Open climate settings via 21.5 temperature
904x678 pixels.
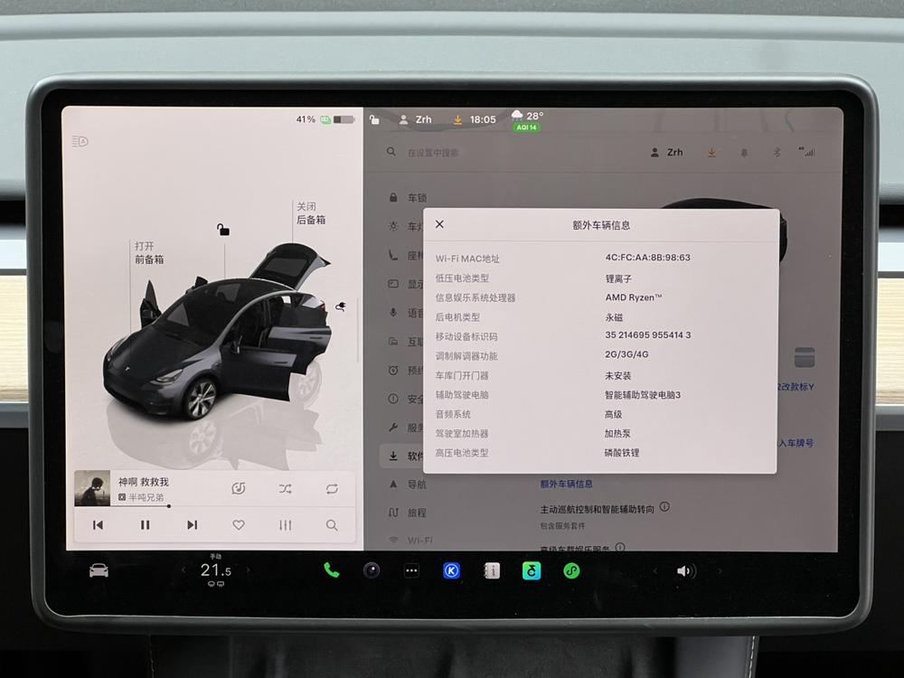(x=216, y=570)
